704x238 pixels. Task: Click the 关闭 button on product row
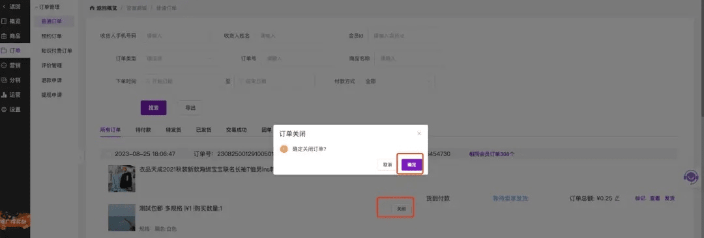tap(402, 209)
